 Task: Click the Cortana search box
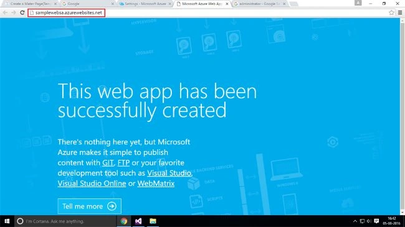pyautogui.click(x=65, y=221)
